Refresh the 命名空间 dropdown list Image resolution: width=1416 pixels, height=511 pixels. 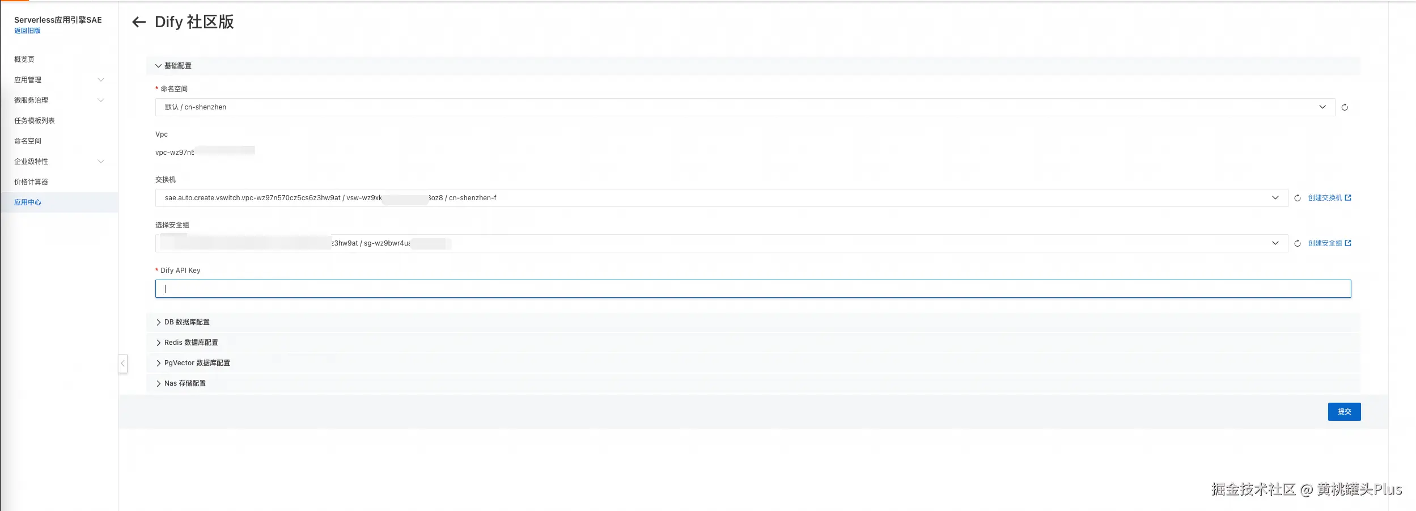pos(1345,107)
